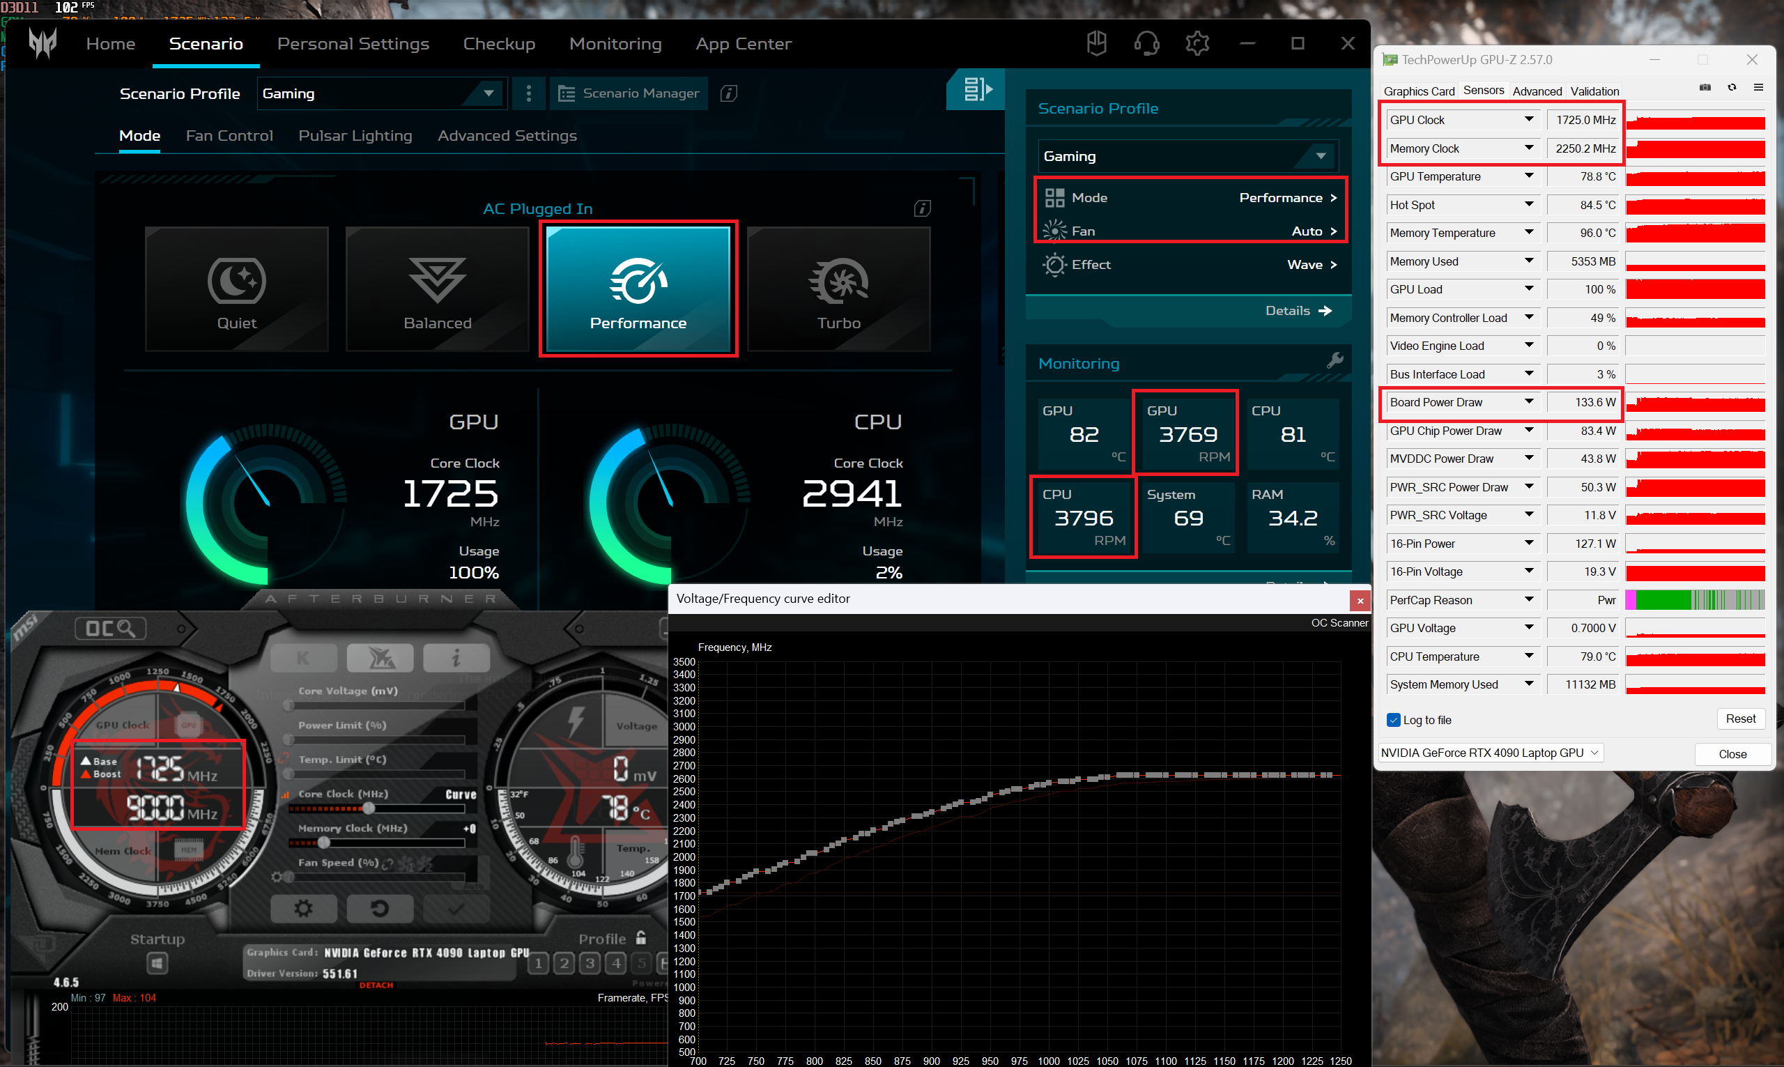
Task: Click Core Clock slider handle in Afterburner
Action: [369, 809]
